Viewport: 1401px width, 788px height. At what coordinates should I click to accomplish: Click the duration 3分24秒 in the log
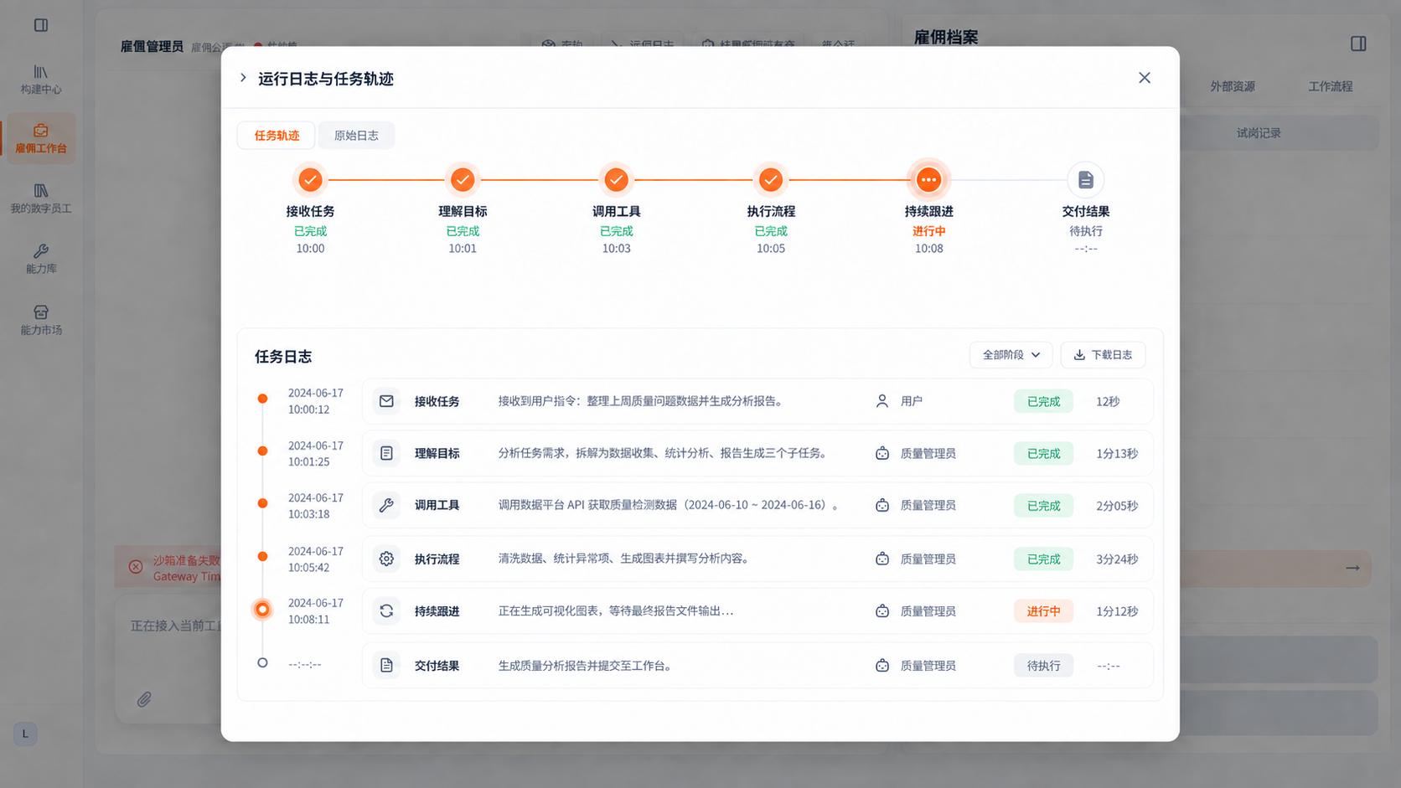(x=1117, y=559)
